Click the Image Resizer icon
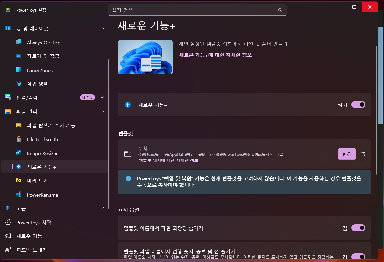The height and width of the screenshot is (262, 384). pyautogui.click(x=19, y=153)
